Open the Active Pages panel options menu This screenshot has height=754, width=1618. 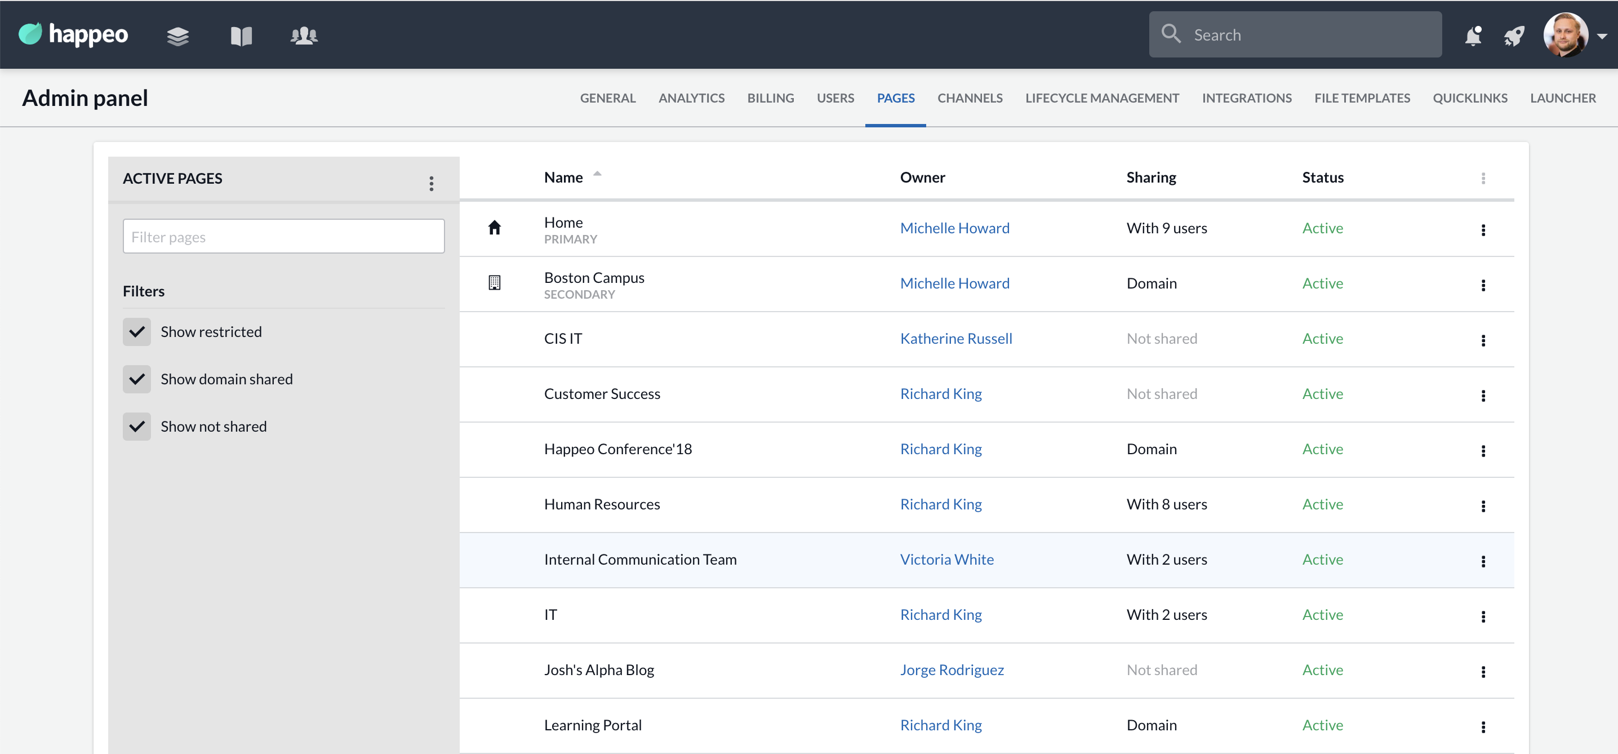(x=432, y=183)
